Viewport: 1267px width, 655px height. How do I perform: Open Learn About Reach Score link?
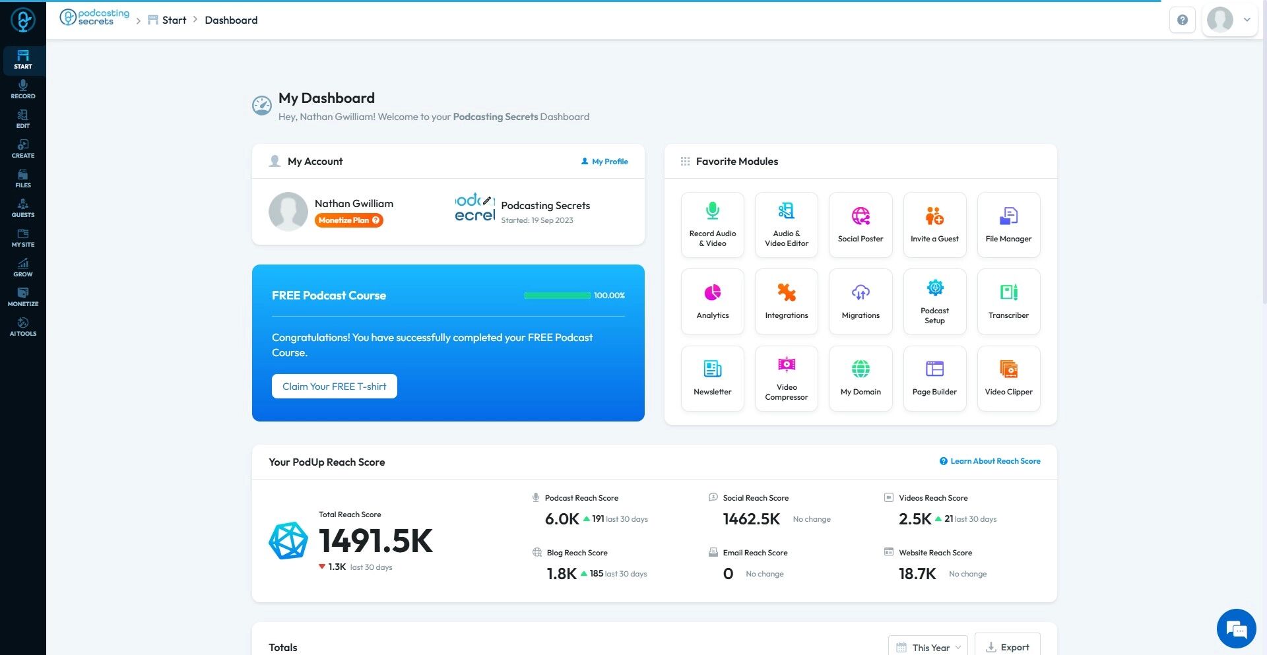[x=990, y=461]
